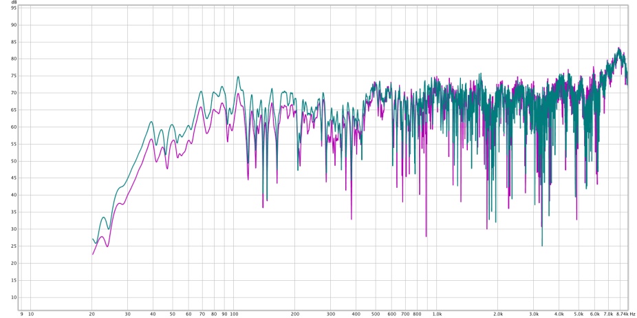Image resolution: width=637 pixels, height=318 pixels.
Task: Click the 45 label on the dB axis
Action: point(14,178)
